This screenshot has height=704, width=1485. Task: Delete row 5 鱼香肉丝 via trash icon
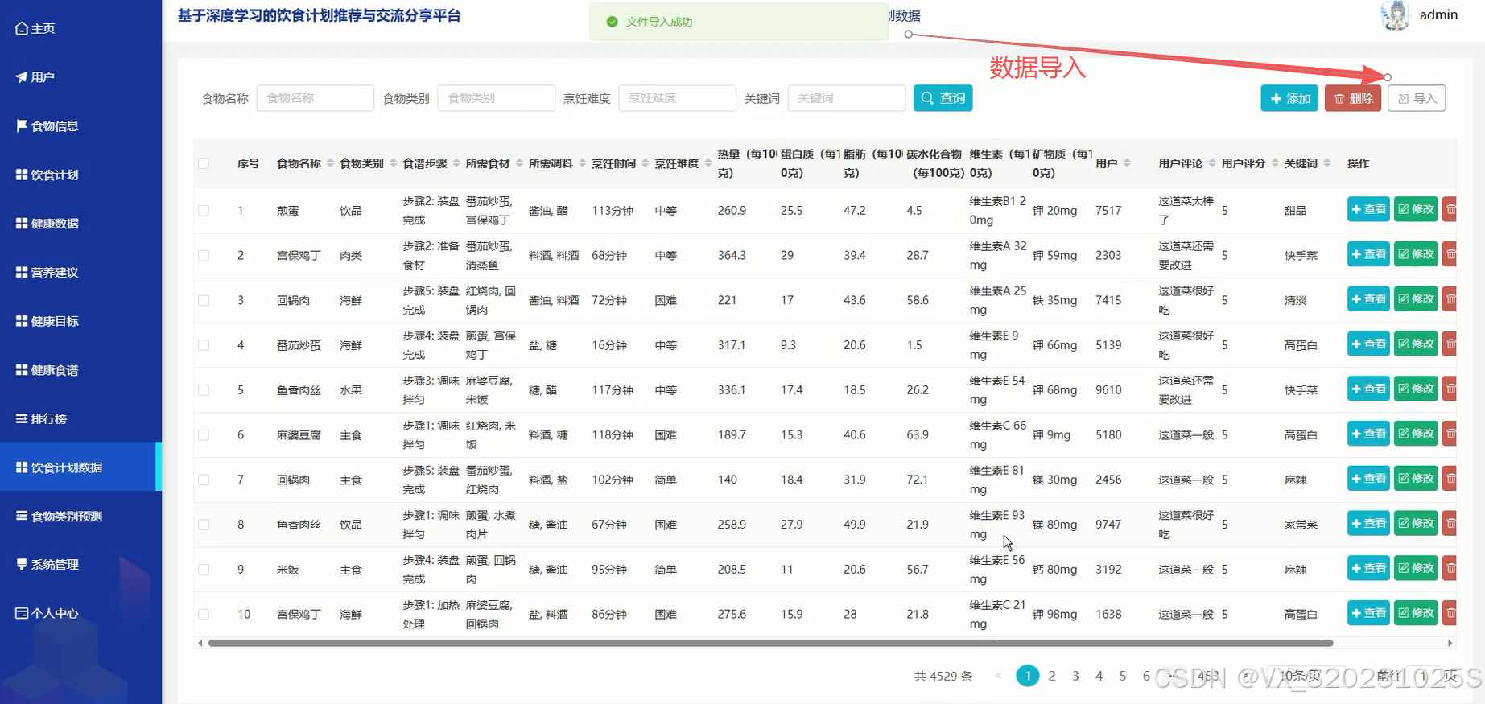click(1450, 389)
